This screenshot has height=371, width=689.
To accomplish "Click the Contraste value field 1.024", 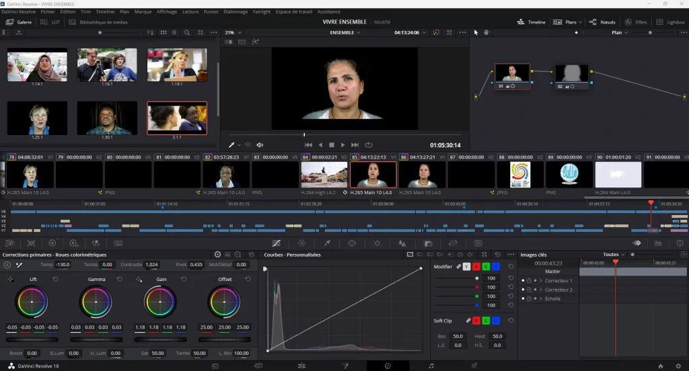I will (151, 265).
